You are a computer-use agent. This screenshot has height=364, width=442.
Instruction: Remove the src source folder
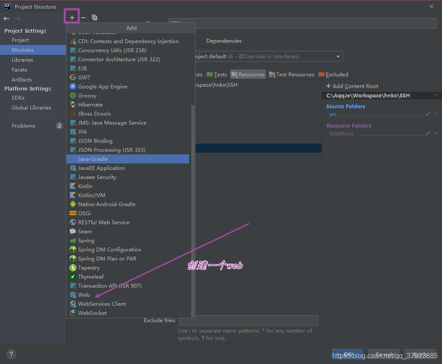[x=436, y=114]
